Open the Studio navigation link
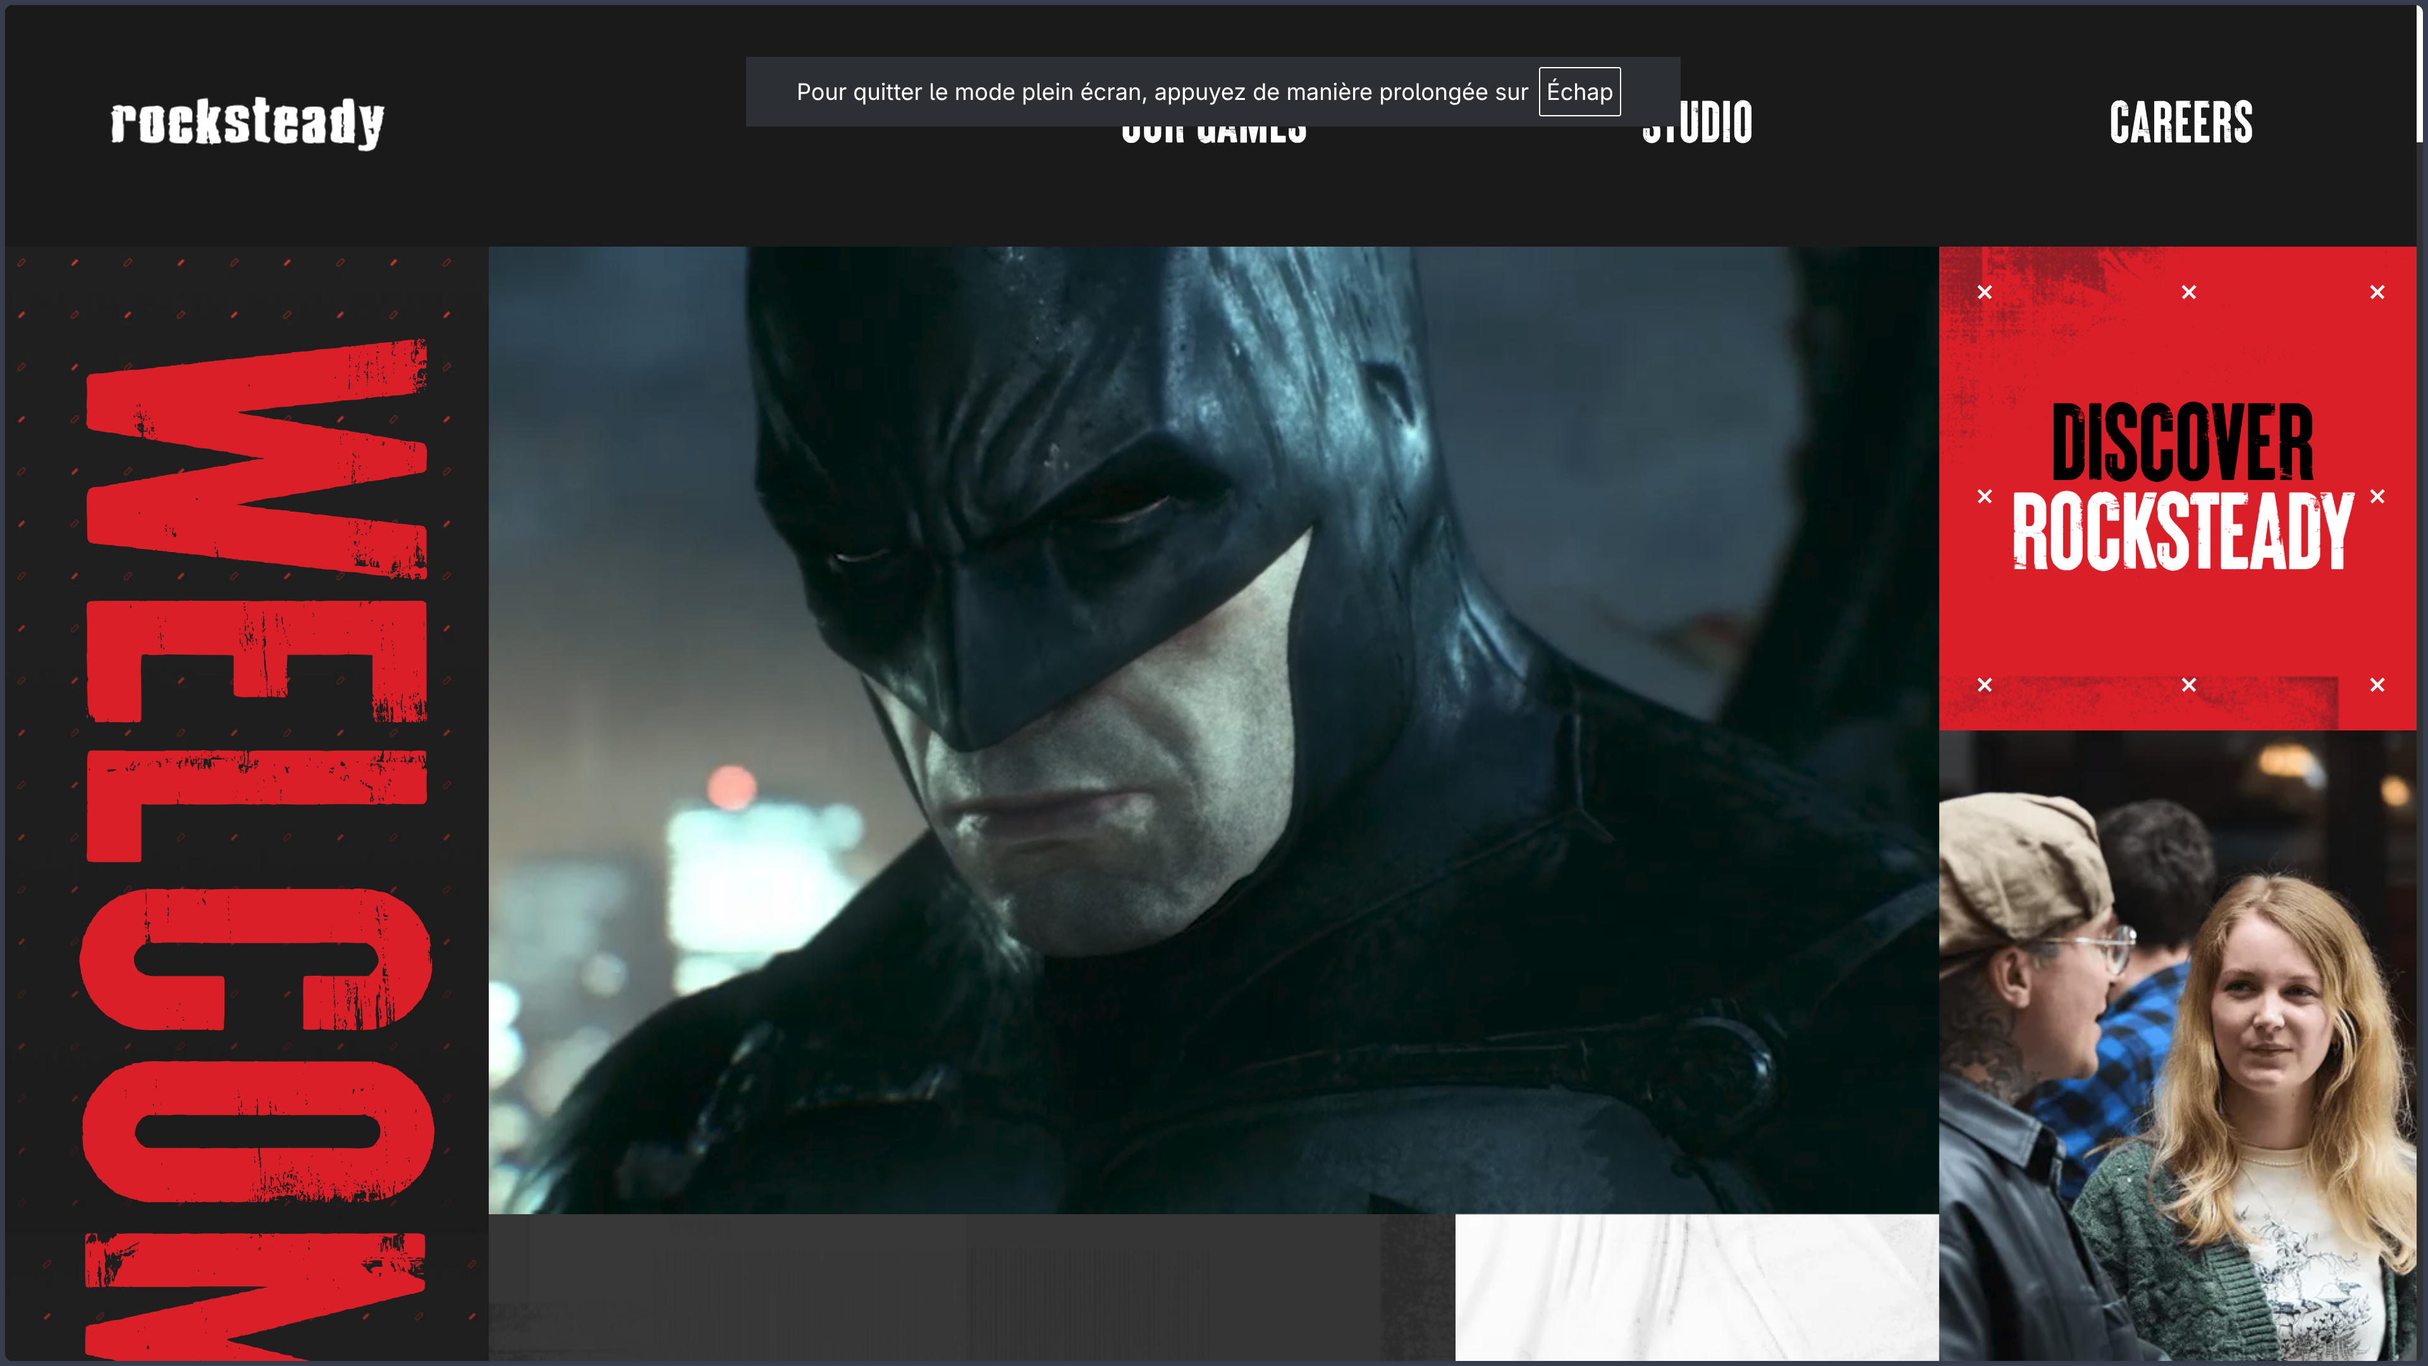Screen dimensions: 2428x1366 coord(1696,123)
